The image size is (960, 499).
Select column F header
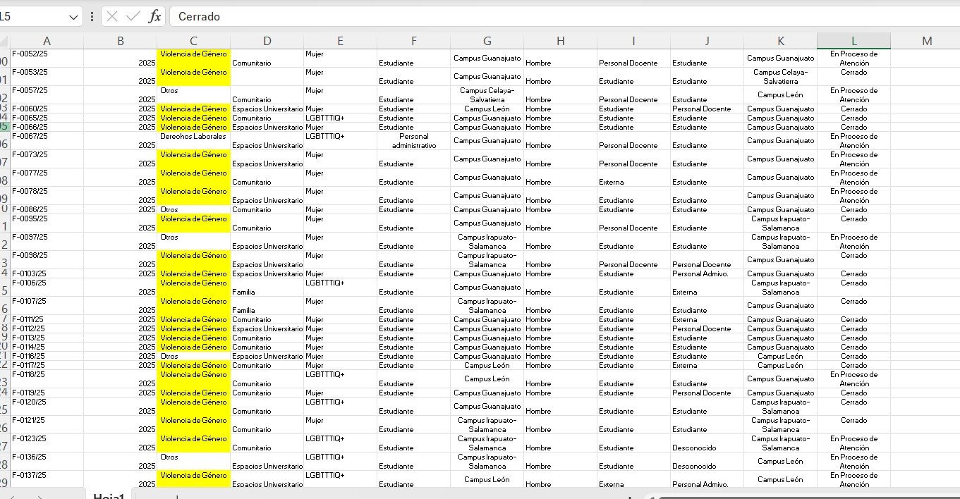coord(413,41)
